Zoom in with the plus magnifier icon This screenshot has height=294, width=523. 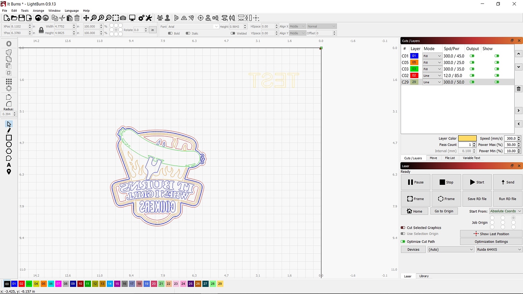tap(101, 18)
